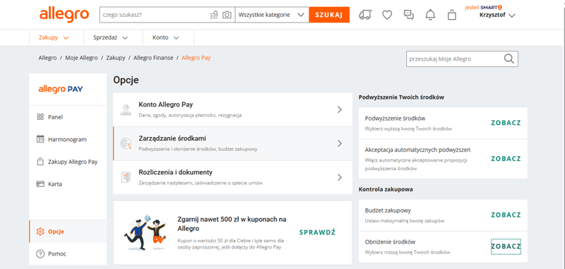Open favorites via the heart icon
This screenshot has width=565, height=269.
[x=387, y=15]
